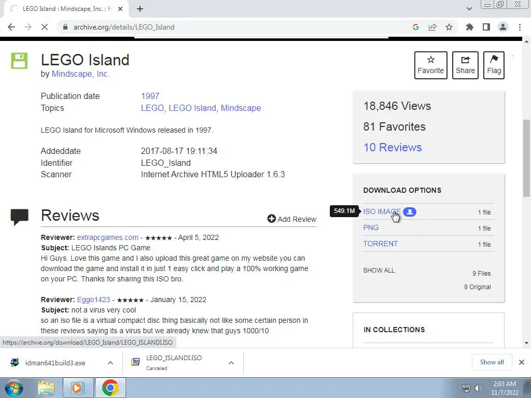Click the 9 Files link
The width and height of the screenshot is (531, 398).
482,274
